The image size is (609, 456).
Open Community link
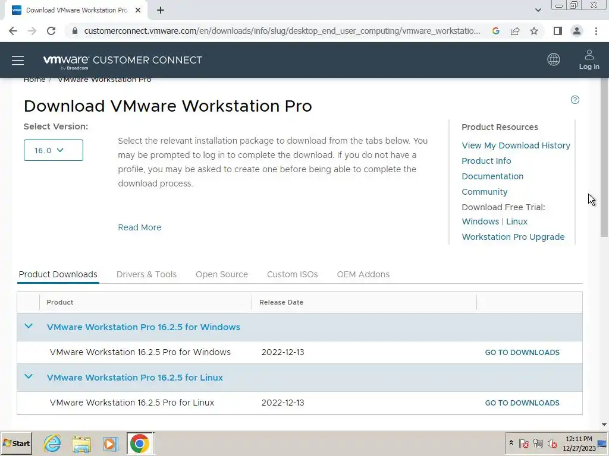[x=484, y=192]
